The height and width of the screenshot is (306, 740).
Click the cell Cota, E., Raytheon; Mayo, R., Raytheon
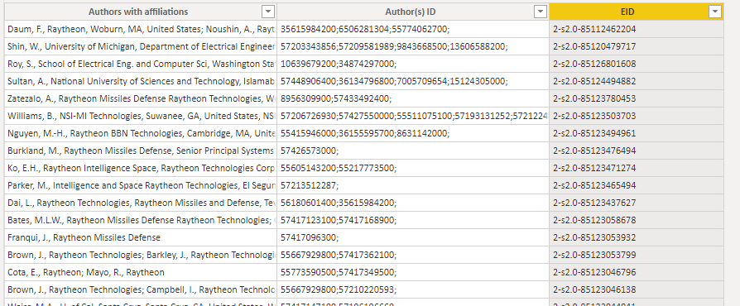coord(141,273)
